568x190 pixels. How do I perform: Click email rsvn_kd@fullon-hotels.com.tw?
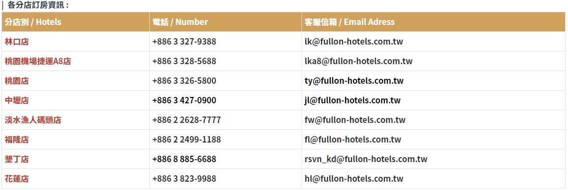tap(366, 159)
